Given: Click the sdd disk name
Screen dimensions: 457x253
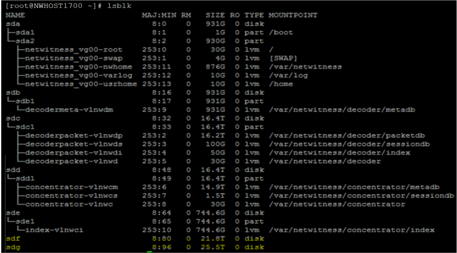Looking at the screenshot, I should point(13,170).
